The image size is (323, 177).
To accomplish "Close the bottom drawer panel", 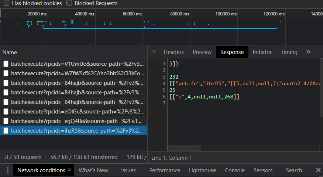I will pyautogui.click(x=318, y=170).
